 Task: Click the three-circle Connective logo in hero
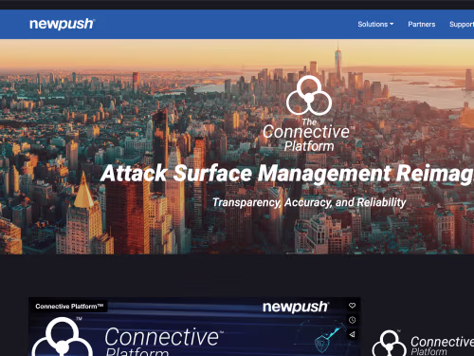(309, 95)
